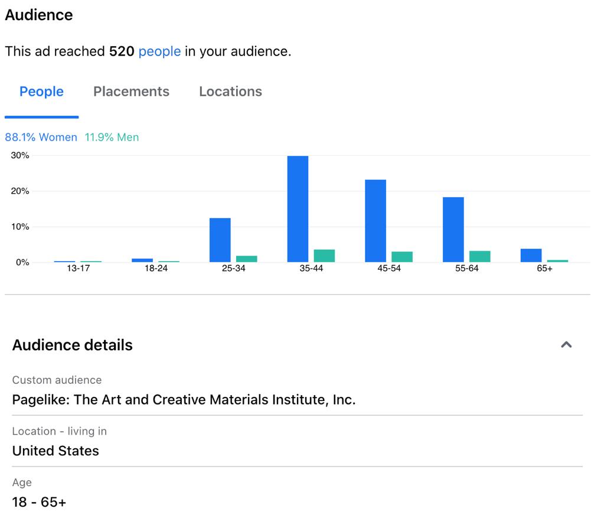Click the Age label
Image resolution: width=604 pixels, height=515 pixels.
(22, 483)
